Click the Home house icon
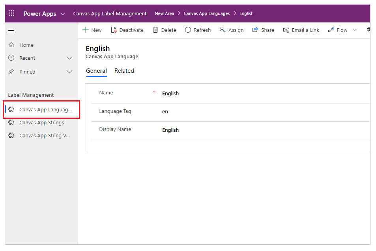This screenshot has height=251, width=376. [x=11, y=45]
